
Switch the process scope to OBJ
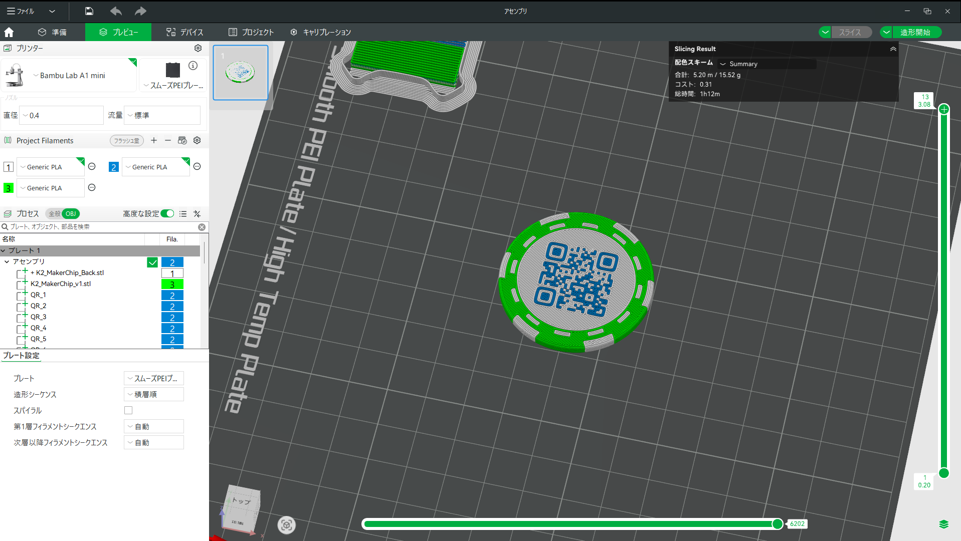71,214
